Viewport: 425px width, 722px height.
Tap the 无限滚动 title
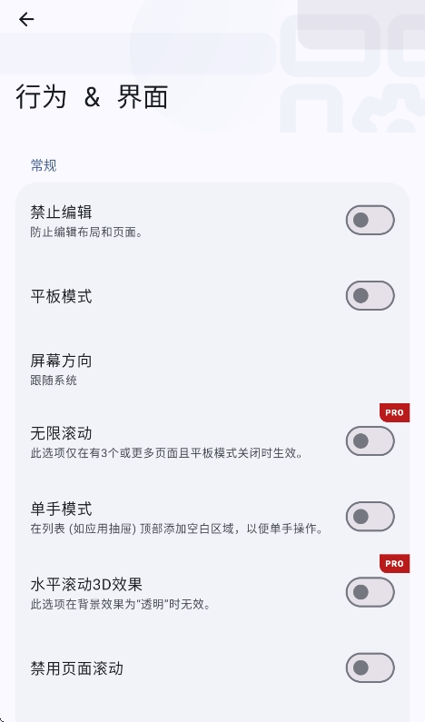(x=61, y=433)
